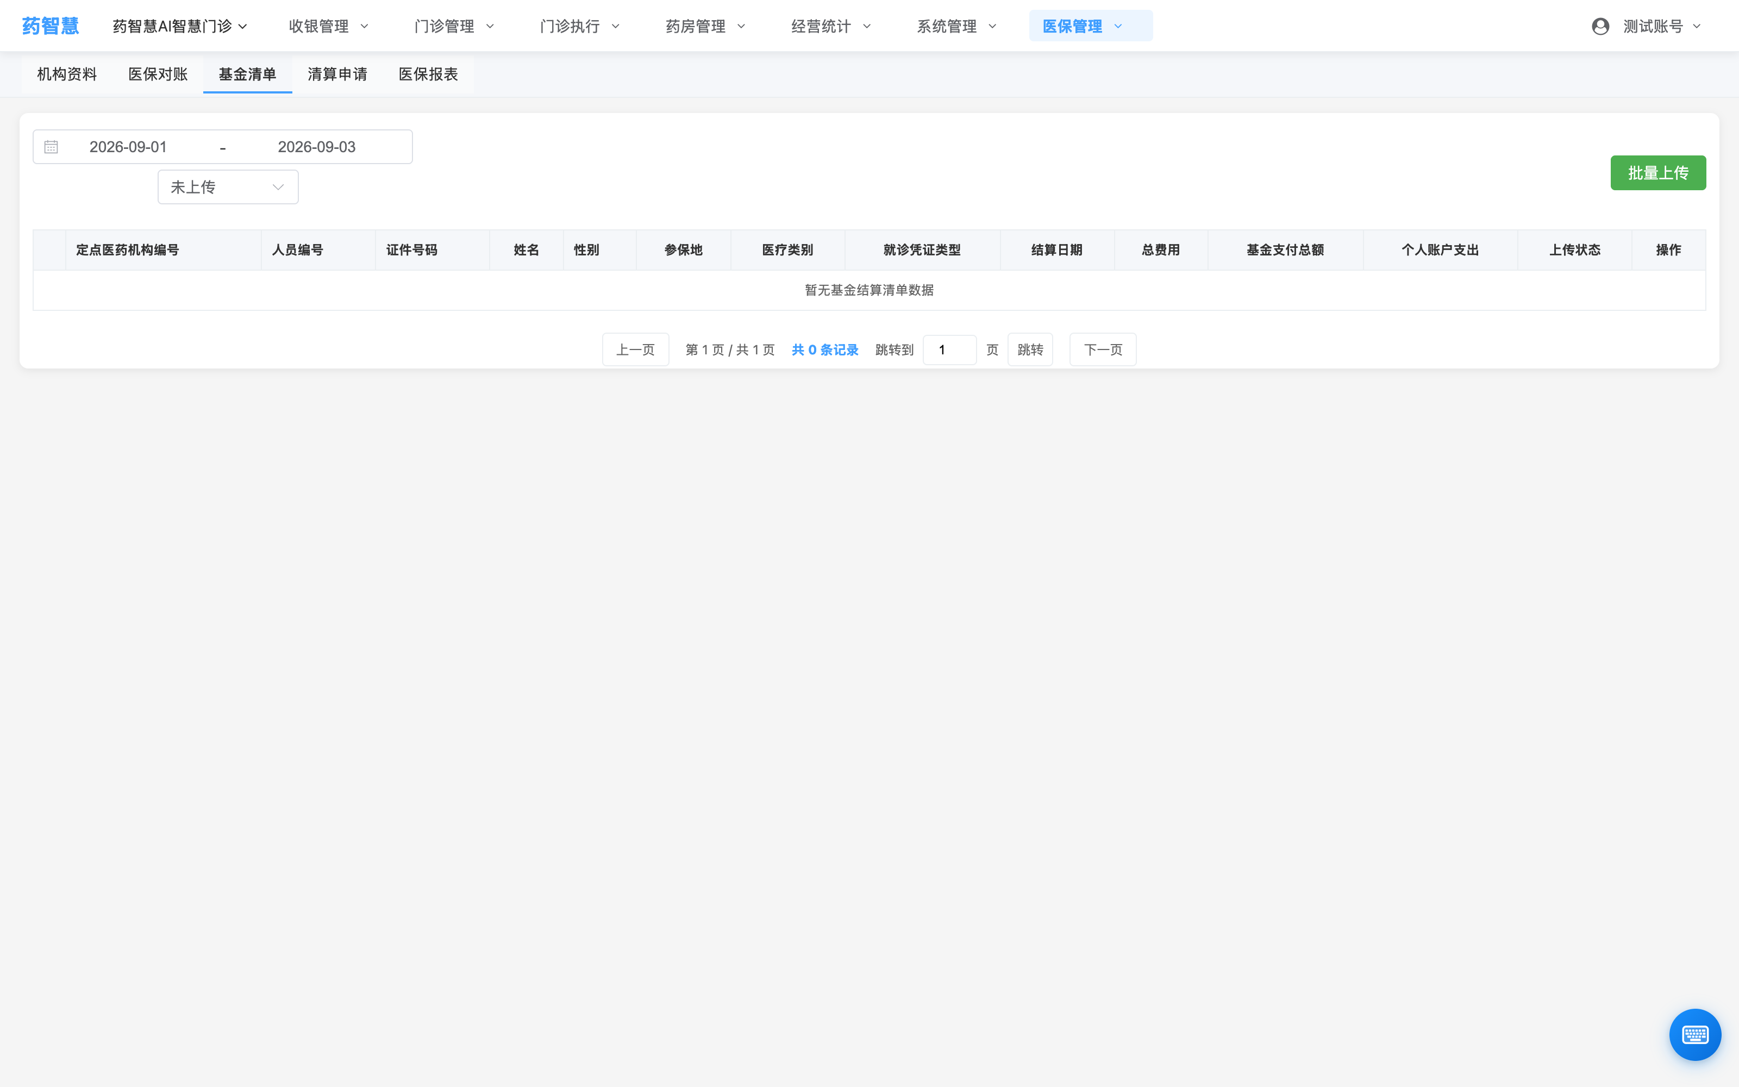This screenshot has height=1087, width=1739.
Task: Expand the 药智慧AI智慧门诊 clinic selector
Action: point(180,27)
